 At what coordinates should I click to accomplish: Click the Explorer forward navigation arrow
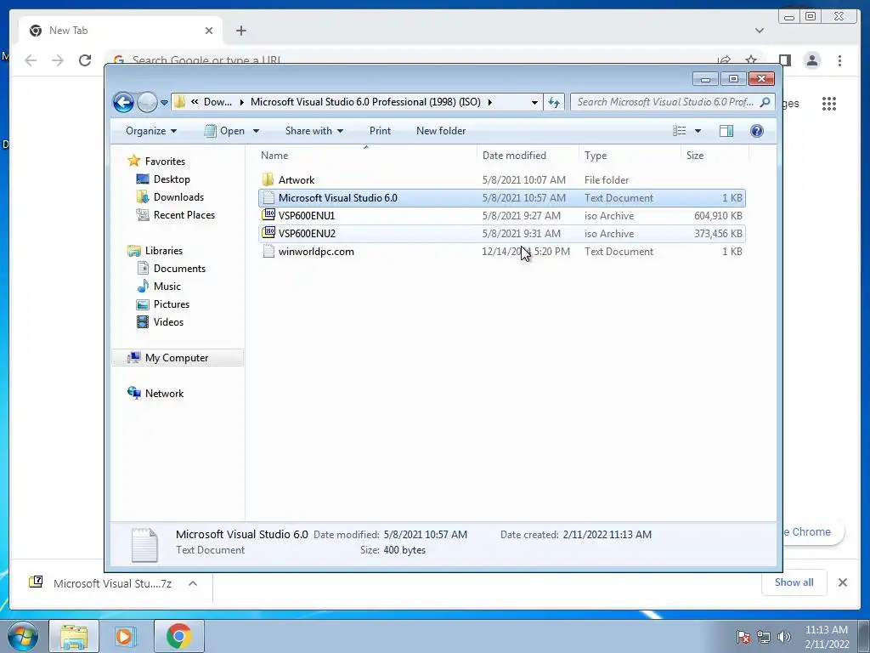147,102
